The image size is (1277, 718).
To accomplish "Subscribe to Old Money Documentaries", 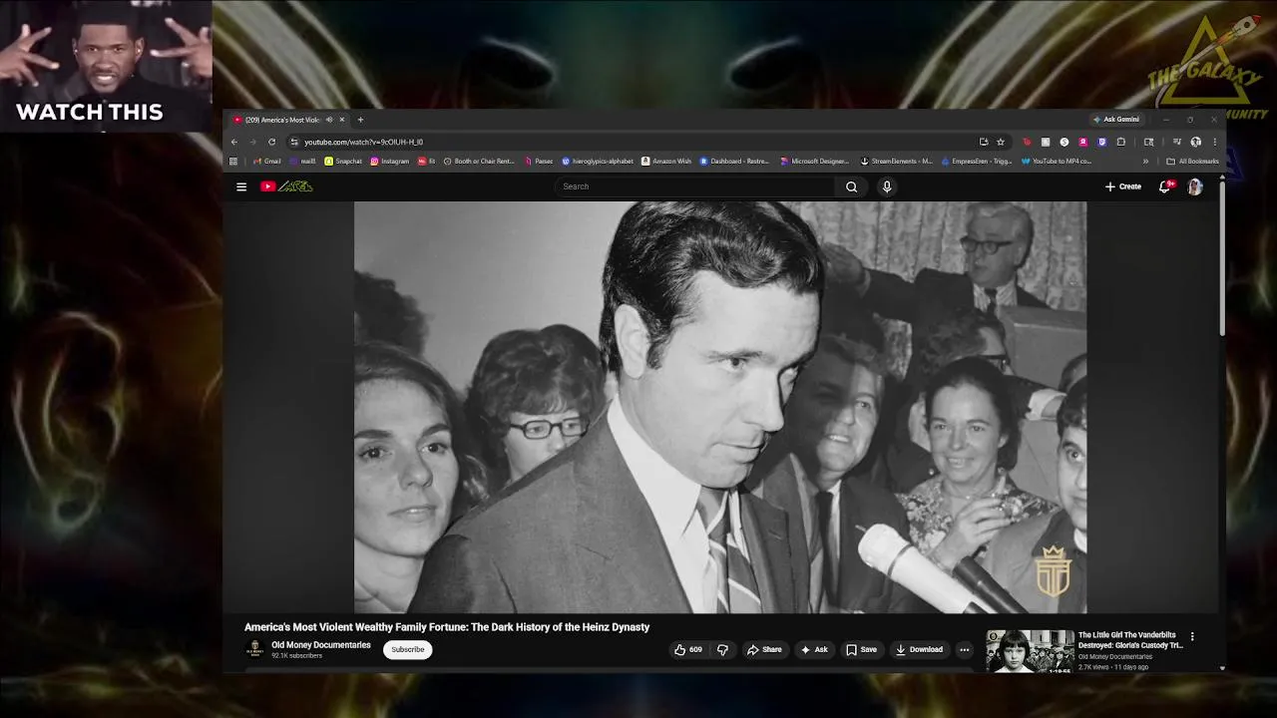I will [407, 649].
